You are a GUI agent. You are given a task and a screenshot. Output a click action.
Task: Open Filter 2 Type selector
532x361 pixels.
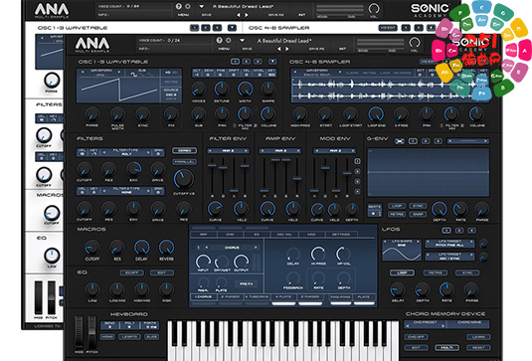[x=126, y=191]
